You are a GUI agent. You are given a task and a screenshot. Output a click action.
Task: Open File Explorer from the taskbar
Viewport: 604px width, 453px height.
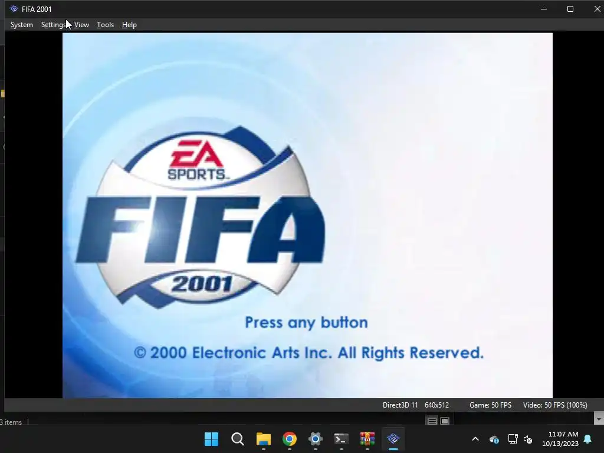[x=264, y=439]
